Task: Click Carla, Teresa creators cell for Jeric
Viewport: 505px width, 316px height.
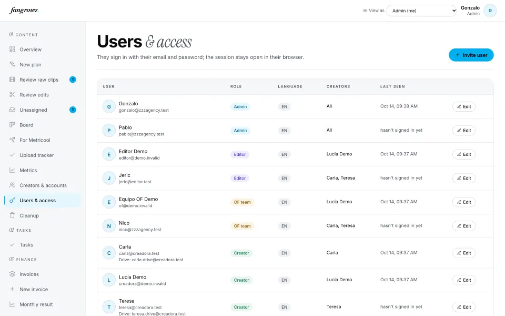Action: point(340,177)
